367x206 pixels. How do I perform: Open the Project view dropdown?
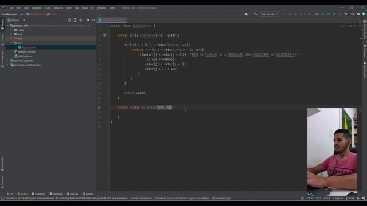[x=17, y=21]
